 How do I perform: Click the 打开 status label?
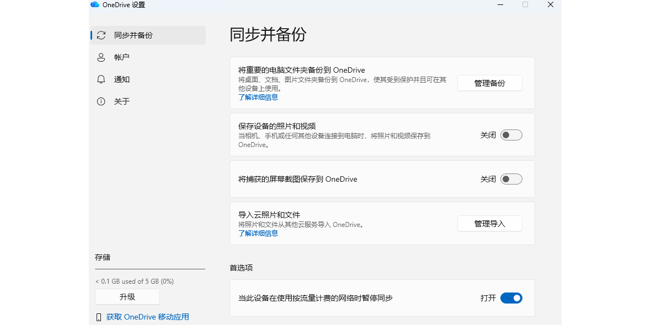click(x=488, y=298)
